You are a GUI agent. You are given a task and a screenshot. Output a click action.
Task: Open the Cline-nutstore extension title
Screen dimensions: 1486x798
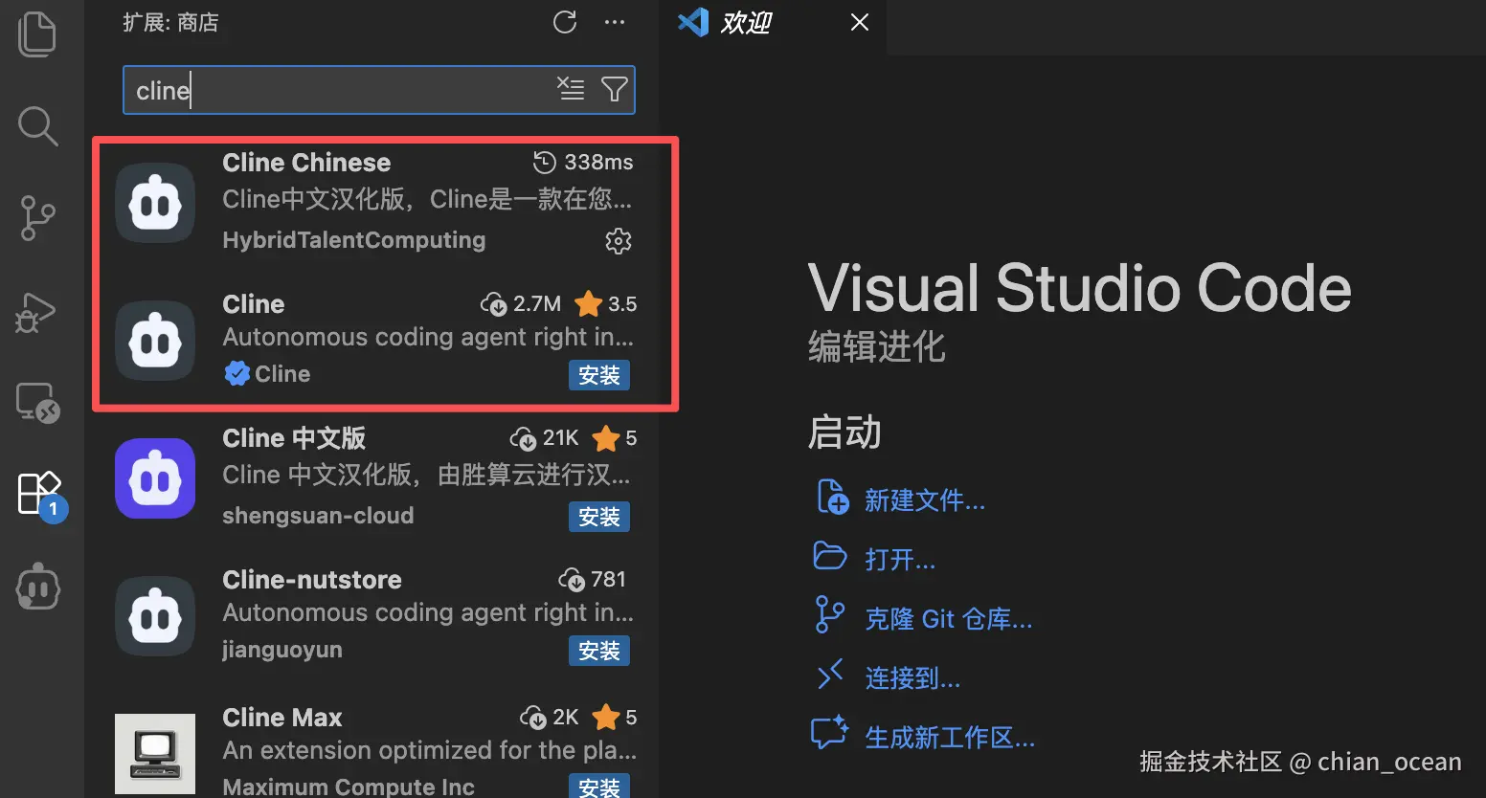pyautogui.click(x=312, y=580)
